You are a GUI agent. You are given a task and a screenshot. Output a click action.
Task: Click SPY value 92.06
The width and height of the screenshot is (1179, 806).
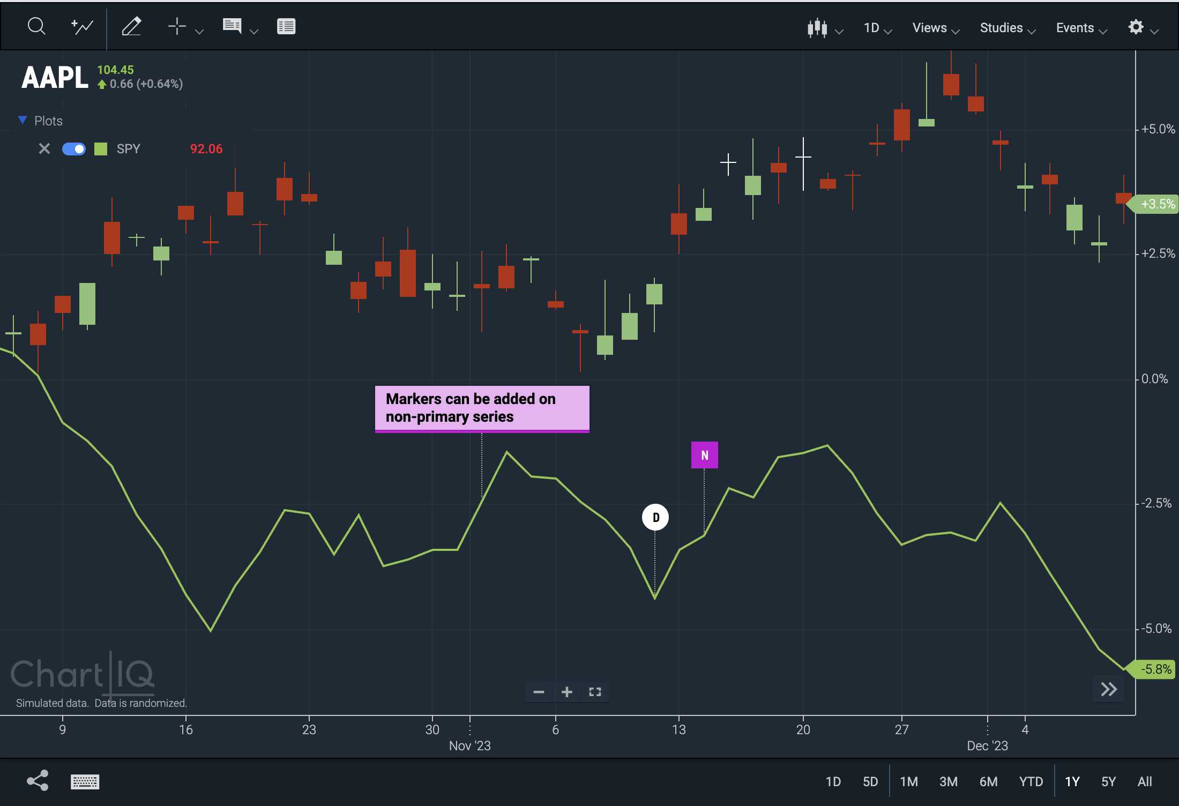click(206, 148)
